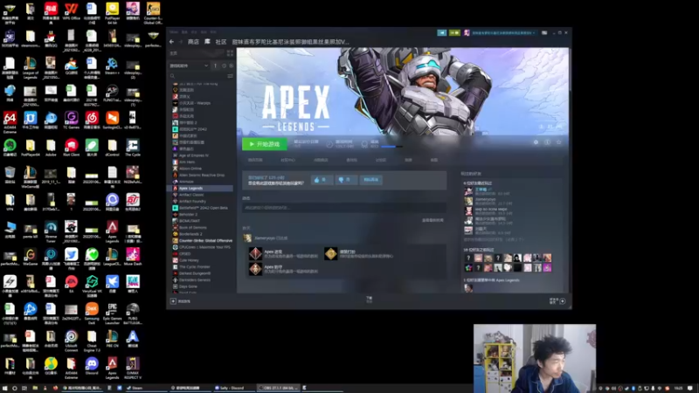Open green notification icon in Steam header

454,32
